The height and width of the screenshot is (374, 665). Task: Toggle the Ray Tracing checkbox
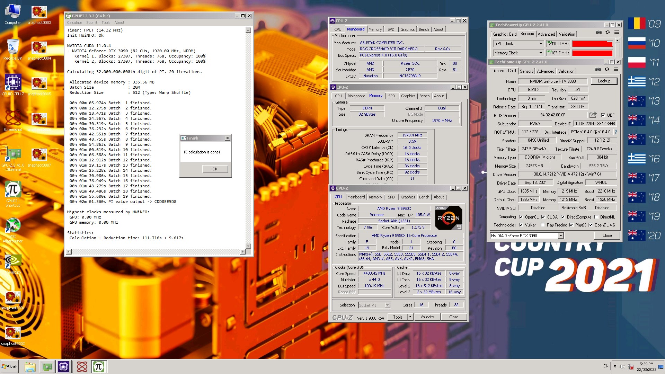tap(543, 225)
